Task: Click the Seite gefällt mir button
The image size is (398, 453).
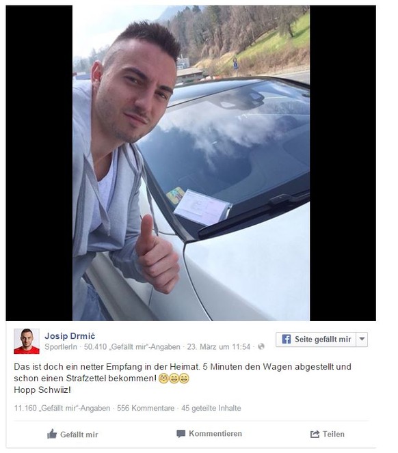Action: [316, 339]
